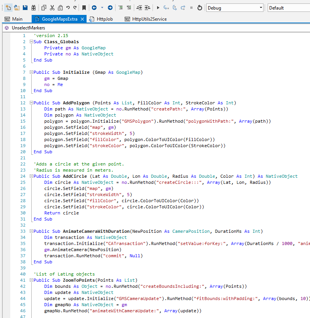Viewport: 310px width, 318px height.
Task: Collapse the Class_Globals sub
Action: click(x=31, y=42)
